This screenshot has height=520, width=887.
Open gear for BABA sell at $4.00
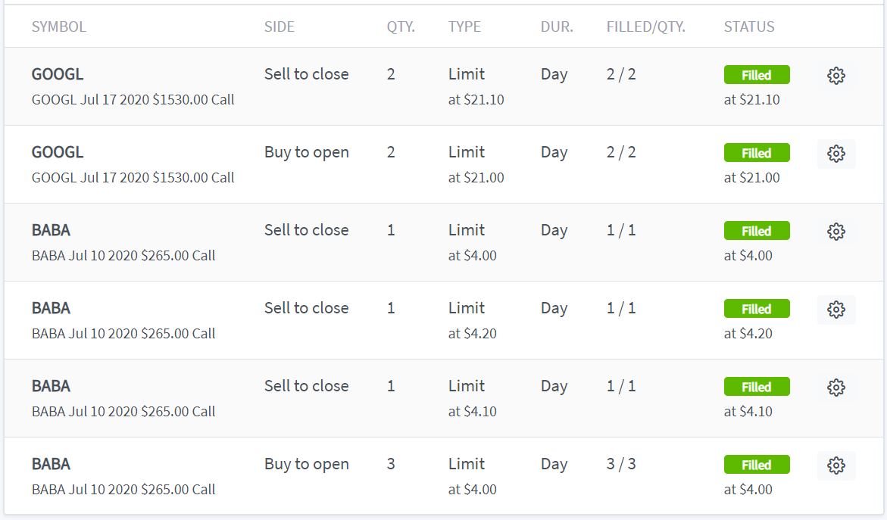pyautogui.click(x=836, y=231)
